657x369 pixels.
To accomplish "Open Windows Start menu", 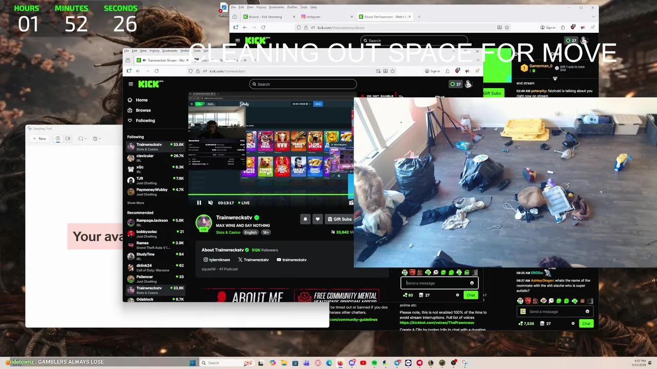I will pyautogui.click(x=192, y=363).
